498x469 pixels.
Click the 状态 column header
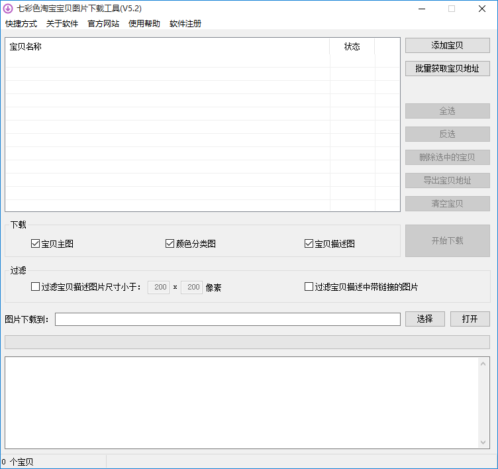[x=352, y=47]
